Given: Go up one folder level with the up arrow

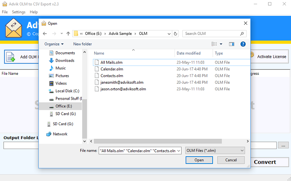Looking at the screenshot, I should pyautogui.click(x=68, y=34).
